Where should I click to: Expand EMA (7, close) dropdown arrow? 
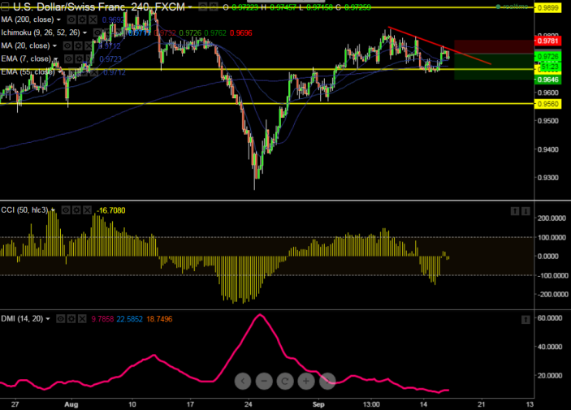click(x=56, y=59)
